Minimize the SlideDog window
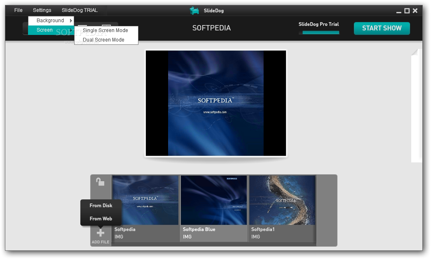The image size is (431, 259). click(x=399, y=11)
